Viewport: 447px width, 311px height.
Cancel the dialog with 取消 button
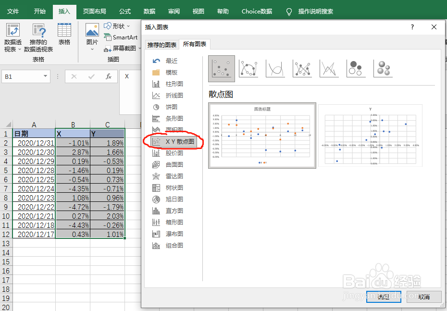click(x=423, y=297)
